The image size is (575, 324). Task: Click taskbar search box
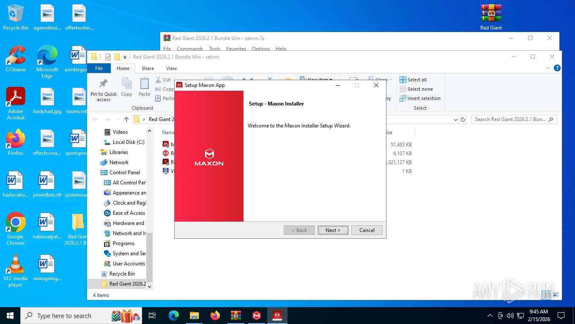81,316
